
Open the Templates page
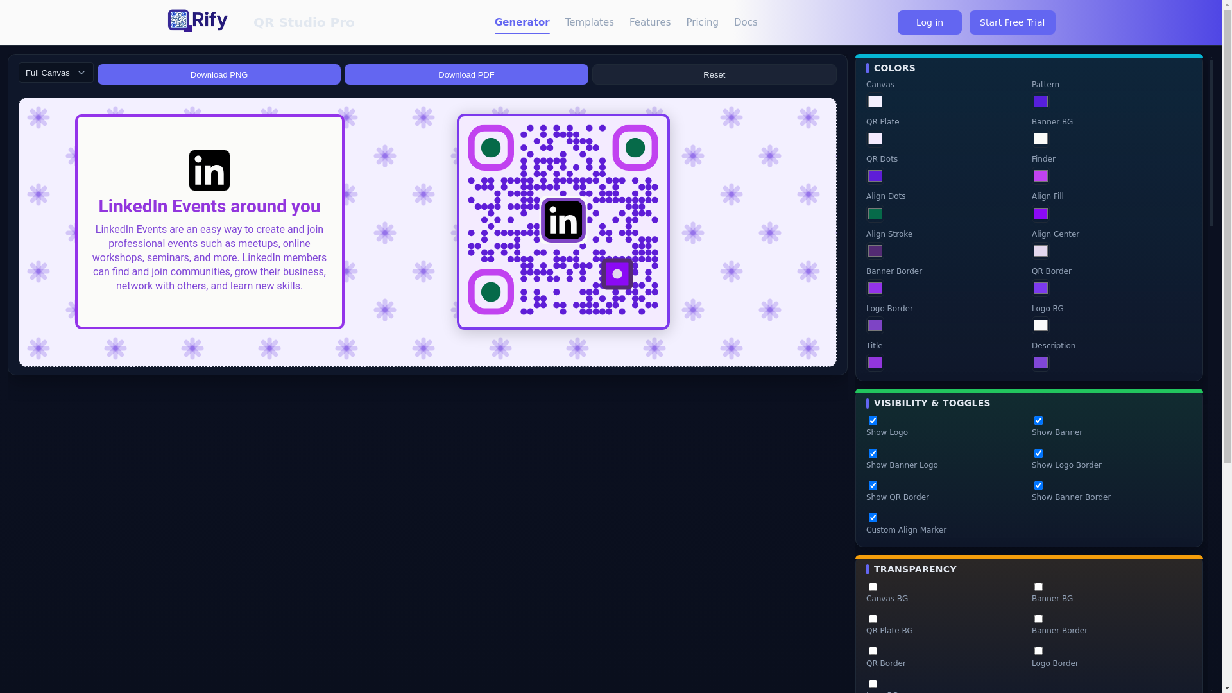pos(590,22)
